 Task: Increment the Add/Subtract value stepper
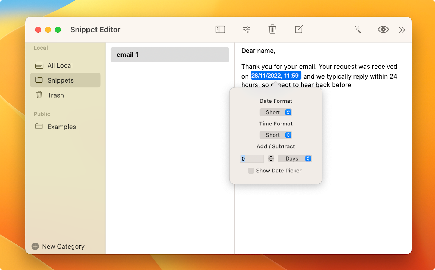pyautogui.click(x=270, y=157)
